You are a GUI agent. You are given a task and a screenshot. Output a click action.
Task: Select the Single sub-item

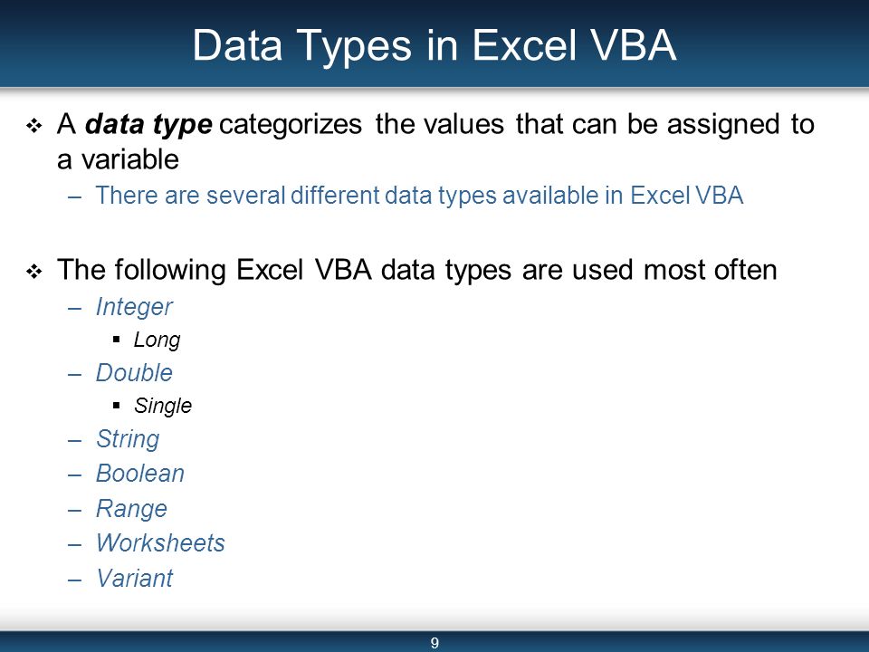(x=163, y=406)
